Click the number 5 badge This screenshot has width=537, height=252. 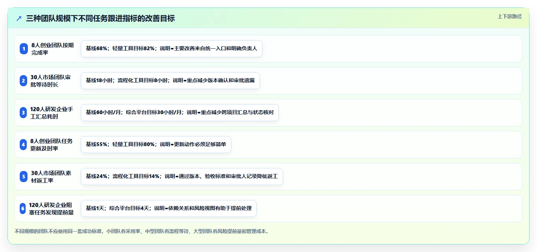(x=24, y=177)
